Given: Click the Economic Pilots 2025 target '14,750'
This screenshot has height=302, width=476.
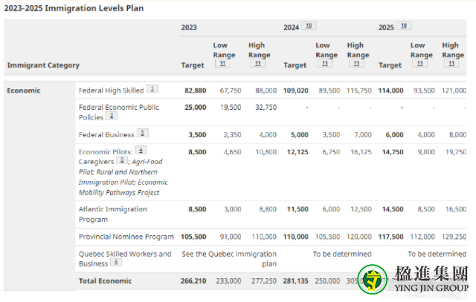Looking at the screenshot, I should click(393, 152).
